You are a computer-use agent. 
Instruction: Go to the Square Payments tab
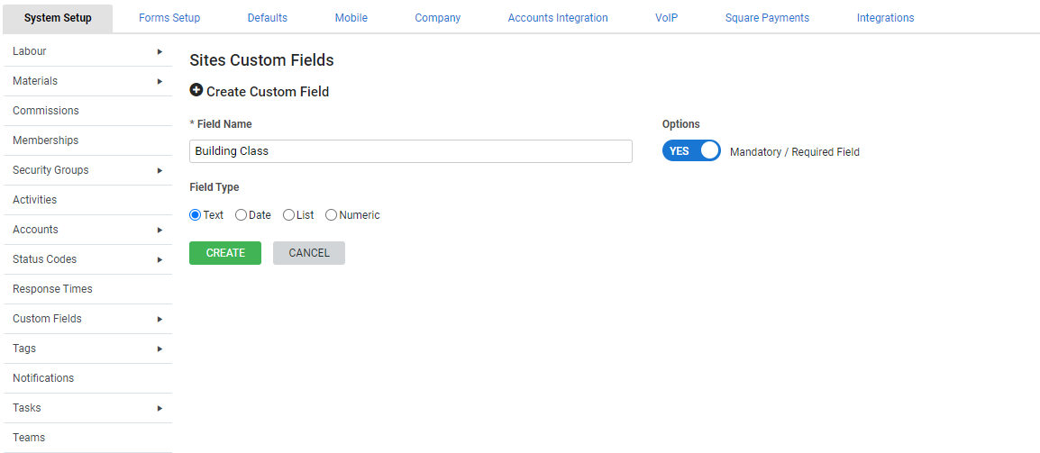point(767,18)
